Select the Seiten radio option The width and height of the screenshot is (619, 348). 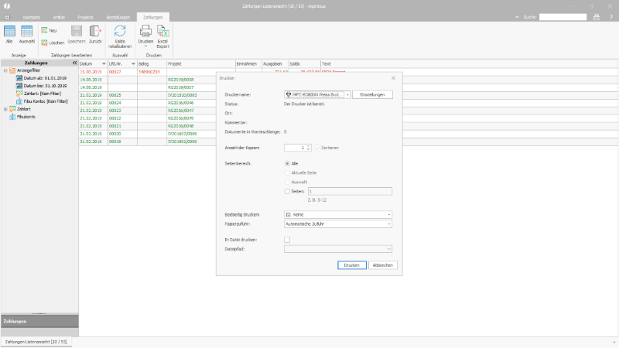(287, 191)
